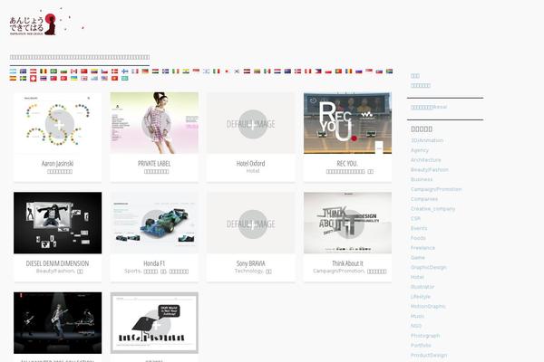Click the Beauty/Fashion tag under DIESEL DENIM
544x362 pixels.
pos(55,271)
